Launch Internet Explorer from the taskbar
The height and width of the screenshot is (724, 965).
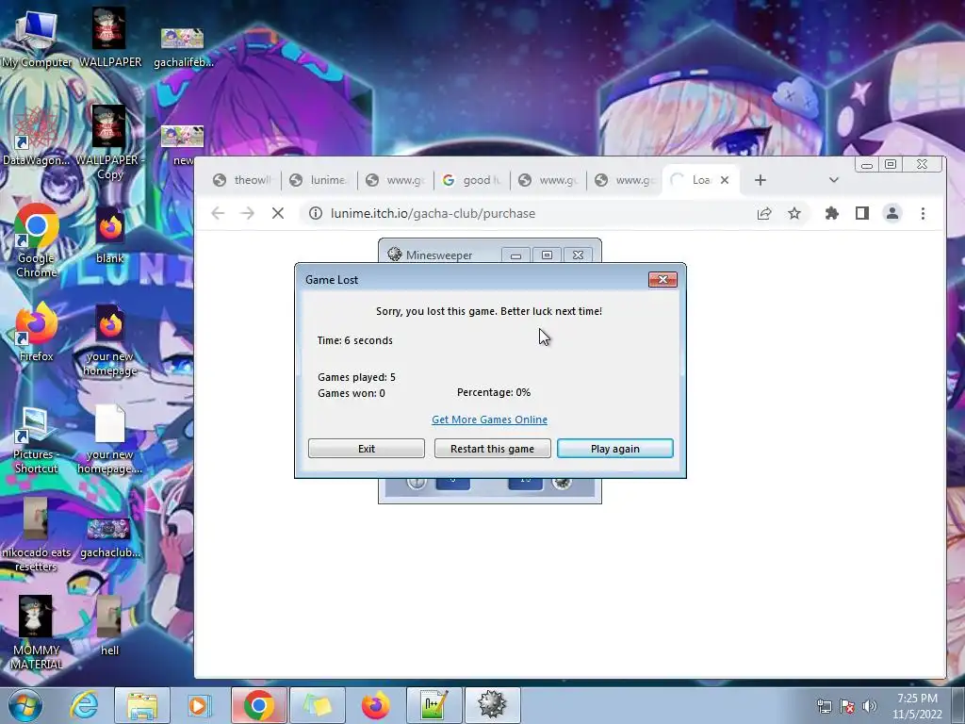click(x=84, y=705)
